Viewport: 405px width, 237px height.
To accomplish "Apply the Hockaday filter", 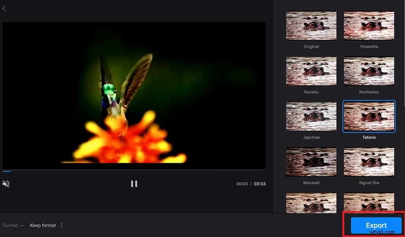I will click(369, 71).
